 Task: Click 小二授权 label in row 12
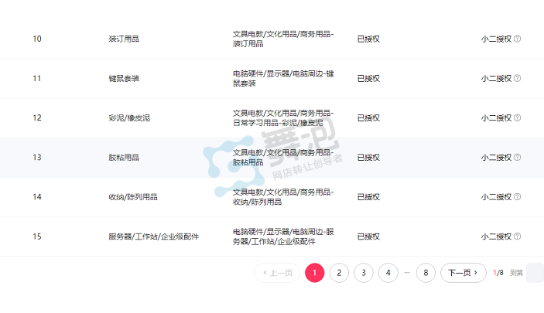click(496, 117)
